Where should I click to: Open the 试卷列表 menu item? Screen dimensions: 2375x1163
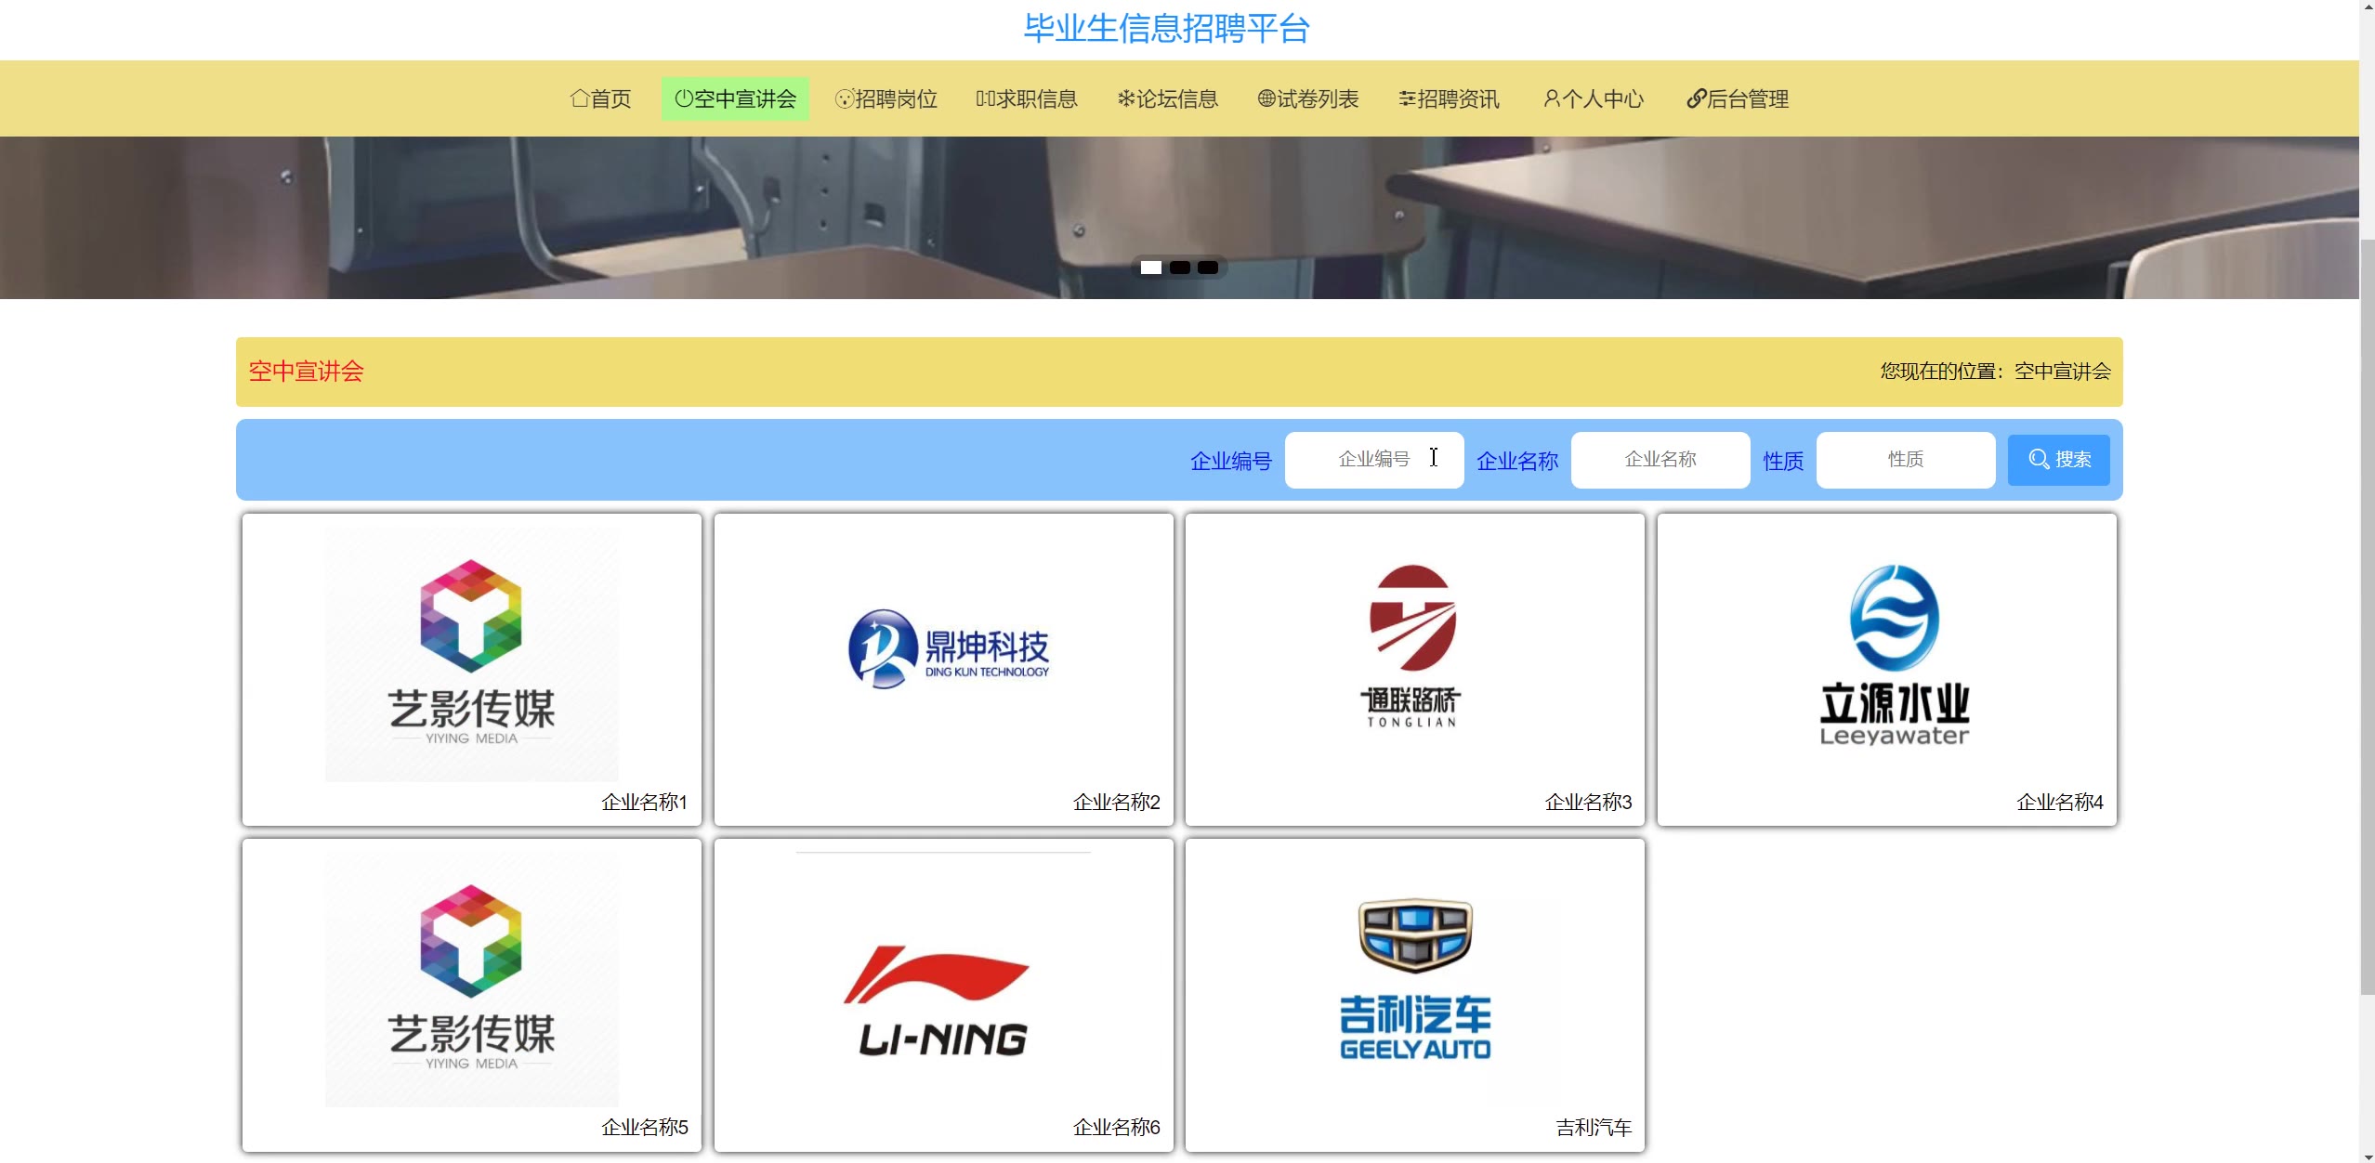(x=1307, y=98)
